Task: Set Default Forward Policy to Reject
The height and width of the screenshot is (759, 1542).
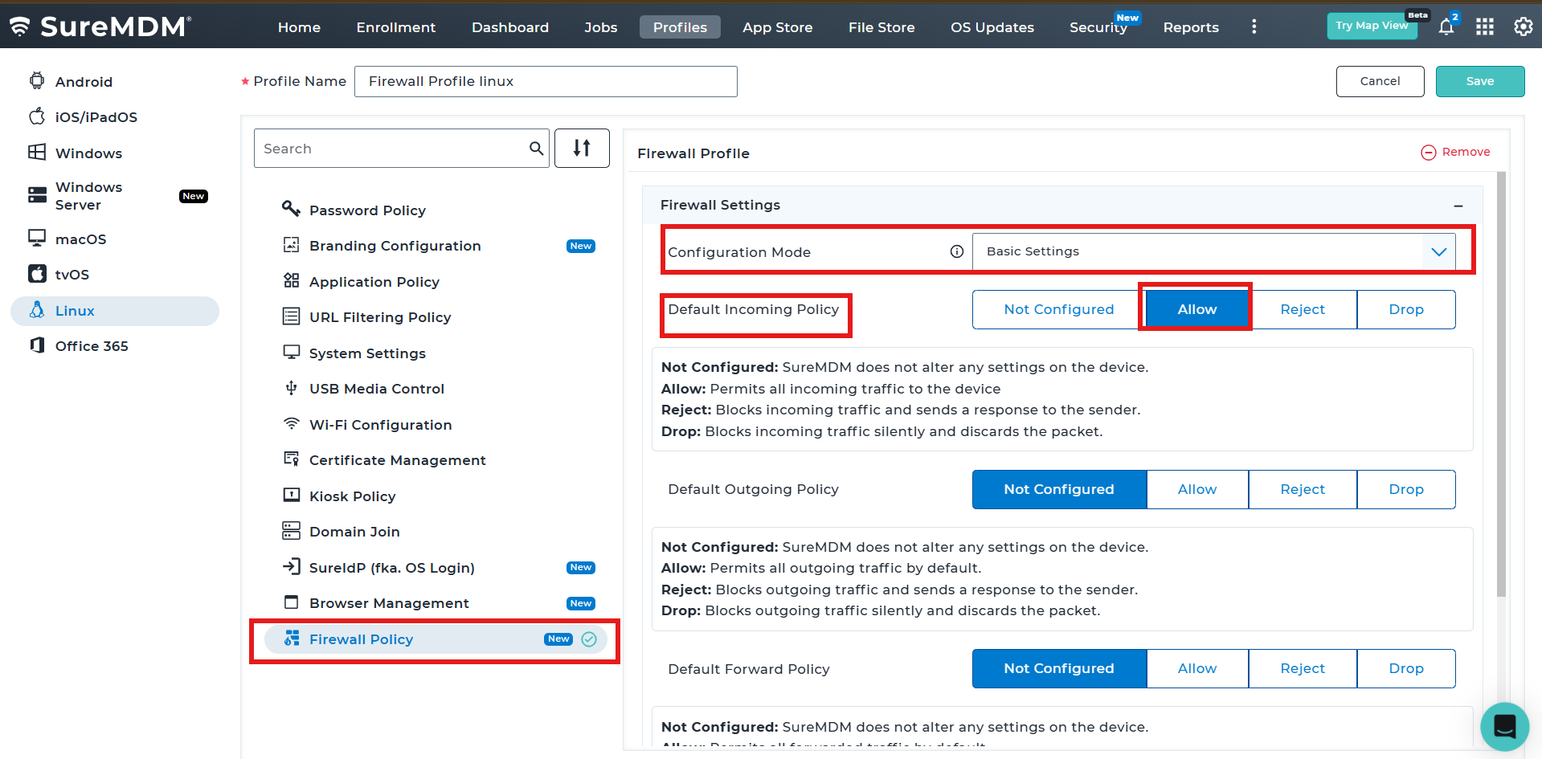Action: tap(1303, 668)
